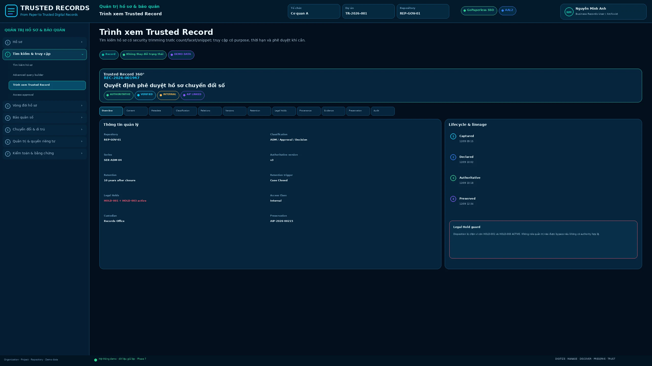The height and width of the screenshot is (366, 652).
Task: Open the Dự án selector showing TR-2026-001
Action: [x=368, y=11]
